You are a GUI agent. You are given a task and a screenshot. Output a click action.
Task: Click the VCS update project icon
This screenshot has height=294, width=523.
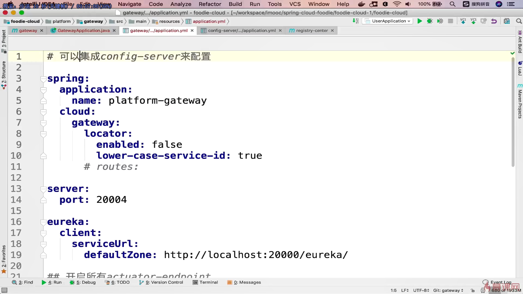(463, 21)
